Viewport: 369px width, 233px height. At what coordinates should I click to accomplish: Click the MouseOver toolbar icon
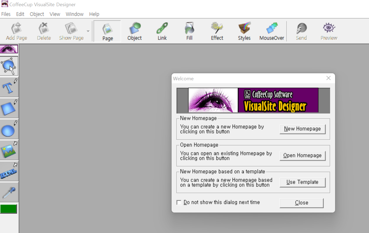click(272, 31)
